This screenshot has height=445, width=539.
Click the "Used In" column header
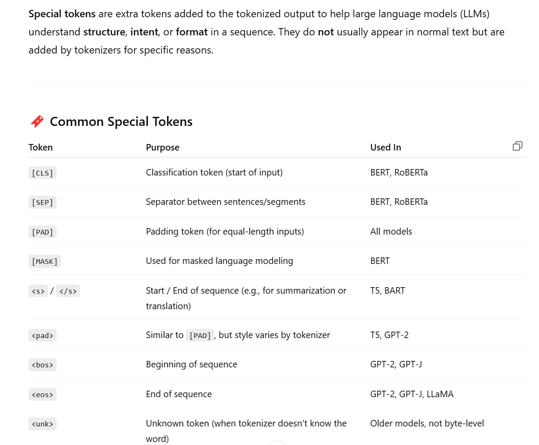tap(385, 147)
